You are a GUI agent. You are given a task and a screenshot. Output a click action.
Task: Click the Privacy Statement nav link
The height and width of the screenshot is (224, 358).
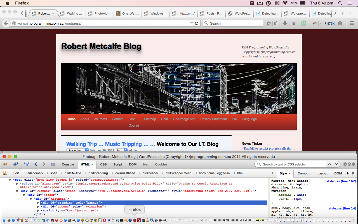click(214, 119)
